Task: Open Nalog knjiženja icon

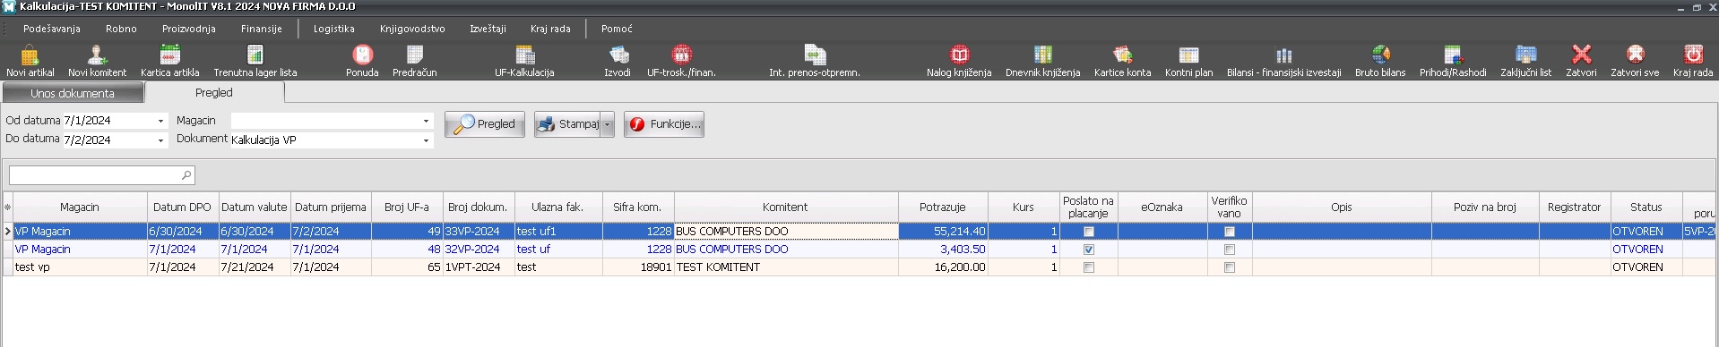Action: point(958,62)
